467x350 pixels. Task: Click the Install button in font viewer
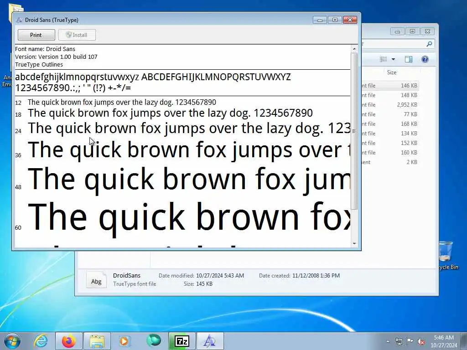77,35
